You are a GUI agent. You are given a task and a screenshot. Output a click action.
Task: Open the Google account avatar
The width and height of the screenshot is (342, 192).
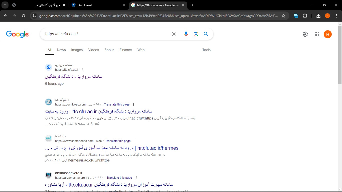point(328,34)
